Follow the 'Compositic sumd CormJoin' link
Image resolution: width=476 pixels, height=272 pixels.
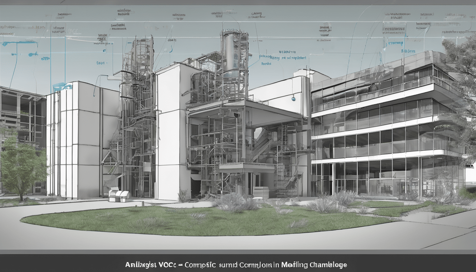tap(230, 264)
